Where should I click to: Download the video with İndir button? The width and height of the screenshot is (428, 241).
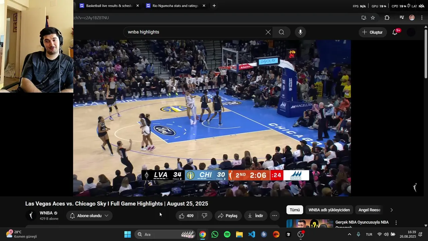255,216
